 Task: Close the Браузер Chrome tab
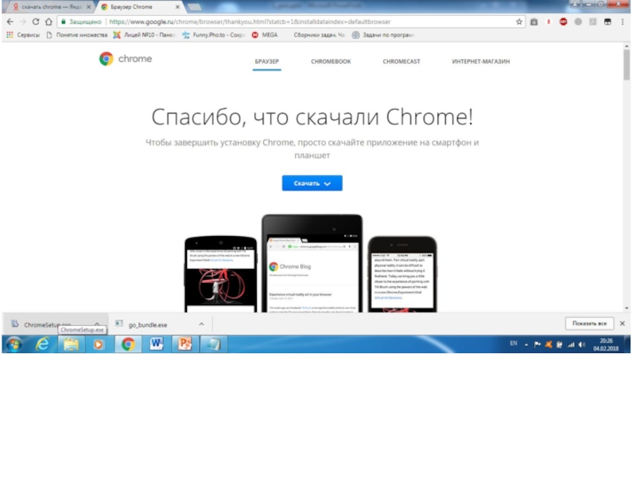(x=177, y=7)
